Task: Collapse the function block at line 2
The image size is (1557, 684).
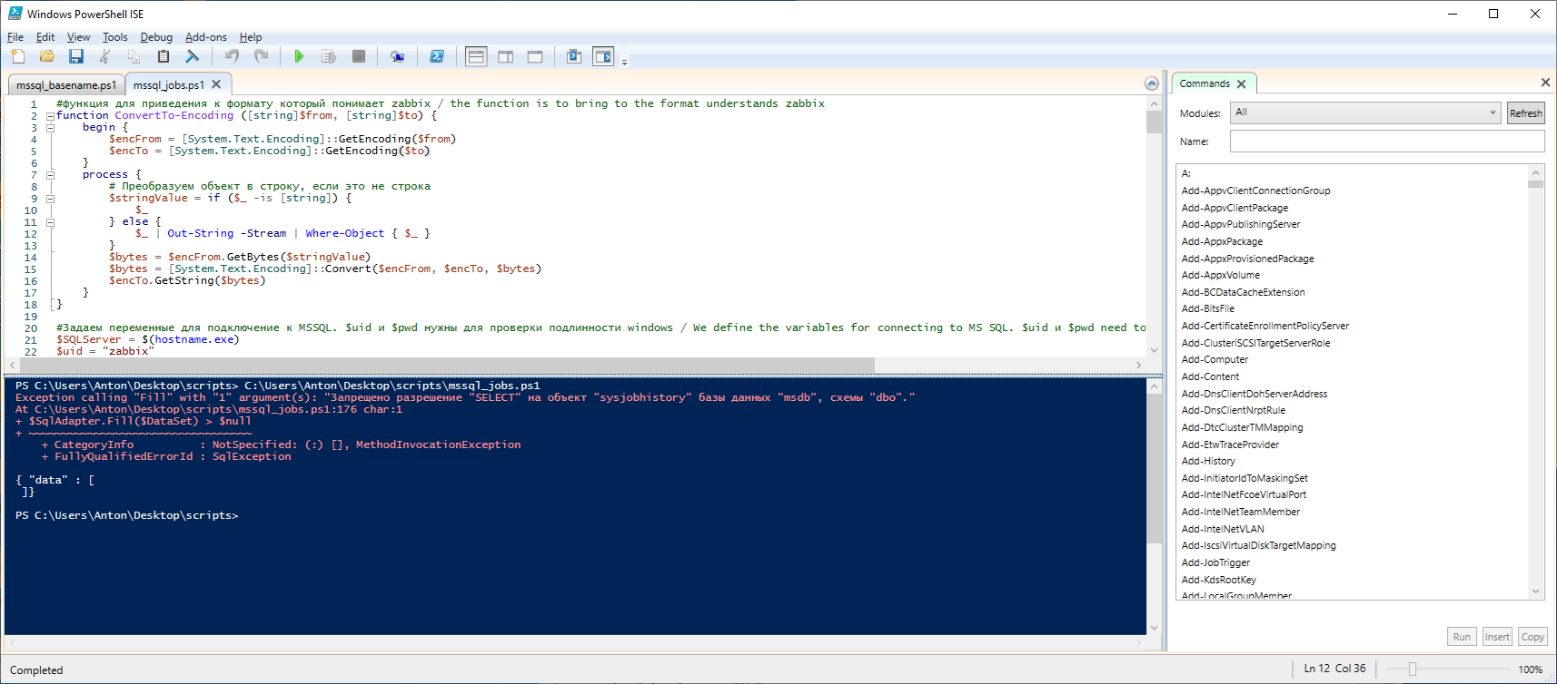Action: pyautogui.click(x=50, y=116)
